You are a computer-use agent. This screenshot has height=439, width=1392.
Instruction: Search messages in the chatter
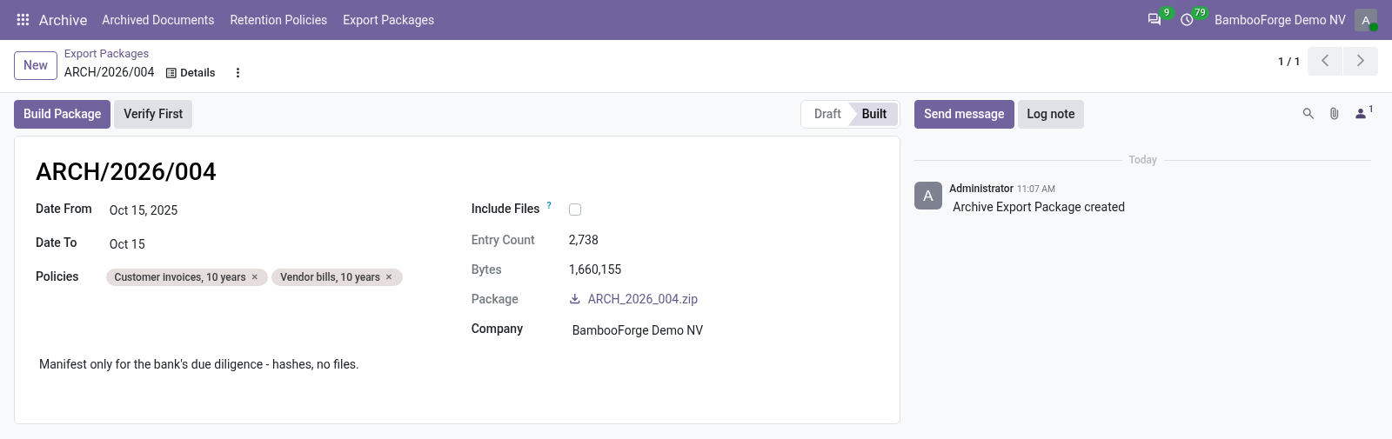[x=1308, y=114]
